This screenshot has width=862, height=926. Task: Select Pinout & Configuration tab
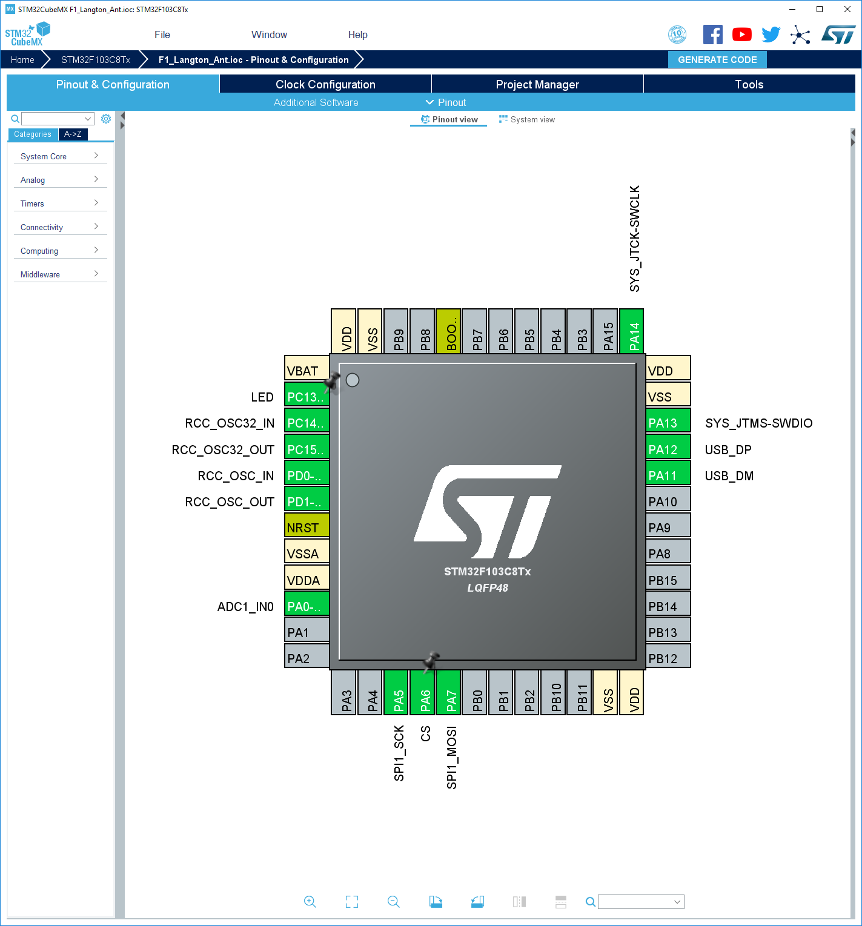(113, 84)
